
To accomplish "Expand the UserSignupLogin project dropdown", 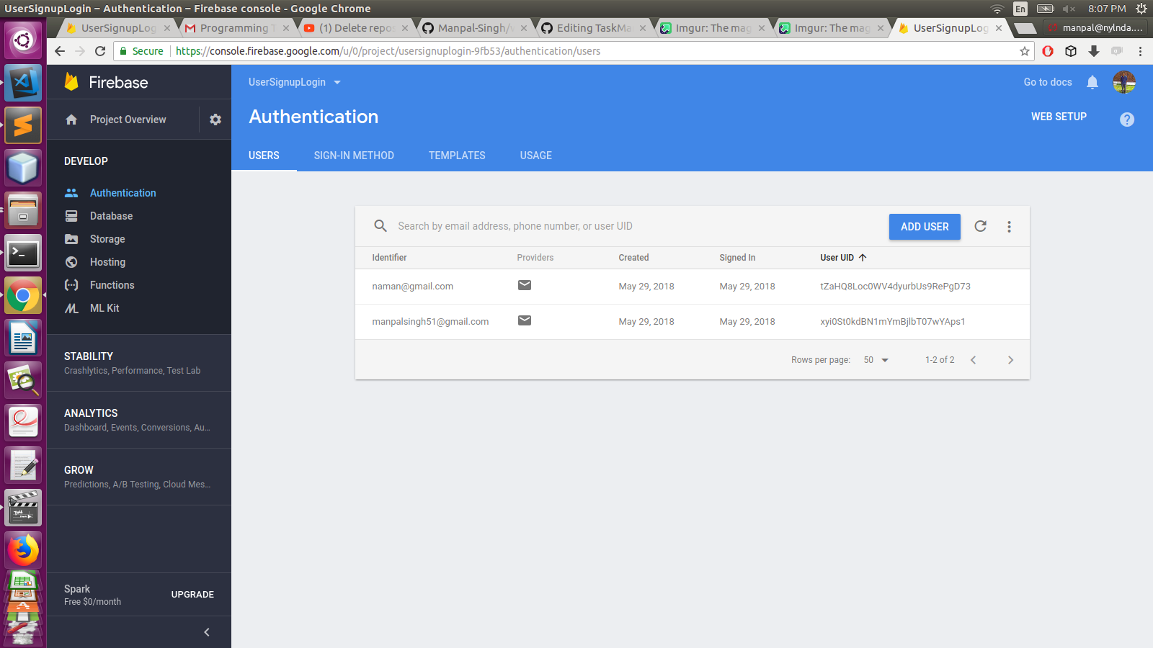I will (295, 82).
